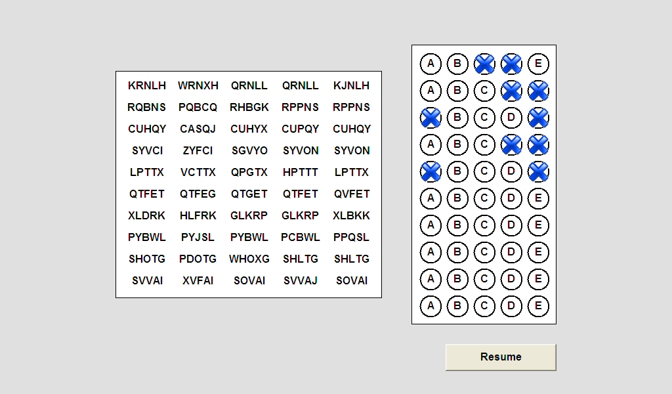
Task: Clear crossed bubble A in the third answer row
Action: [x=430, y=118]
